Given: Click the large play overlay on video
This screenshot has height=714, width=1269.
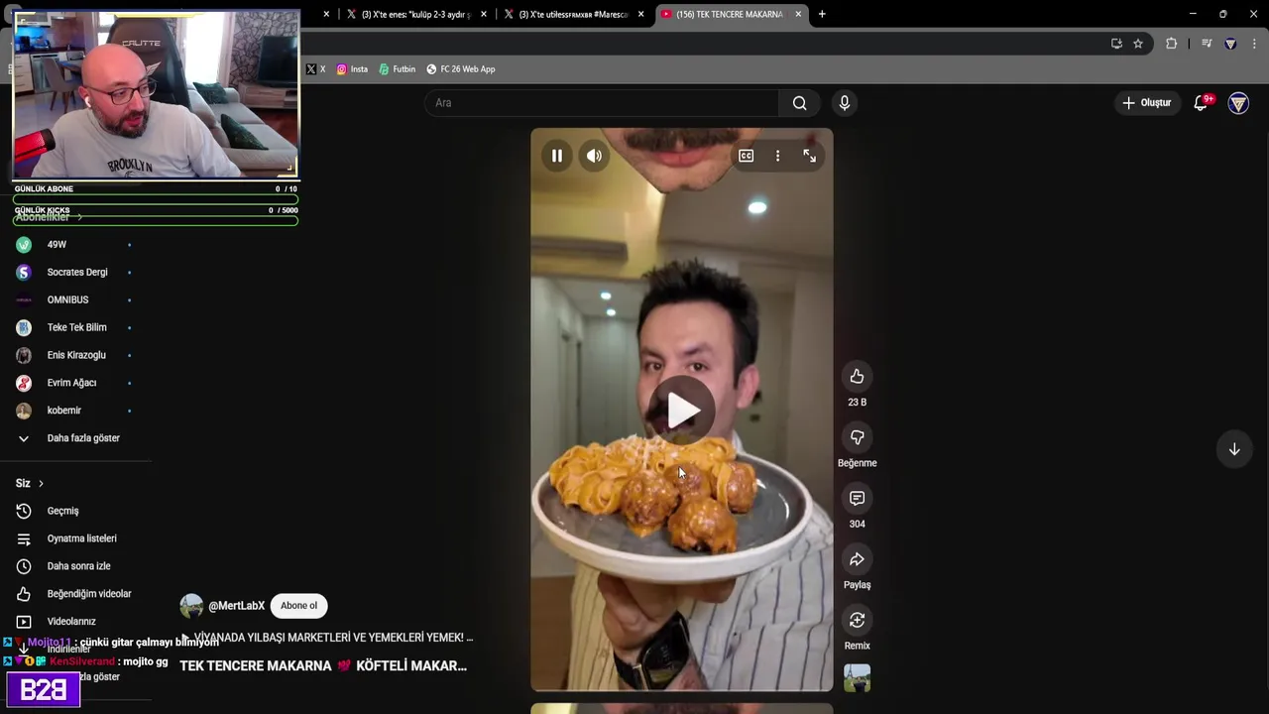Looking at the screenshot, I should pyautogui.click(x=682, y=410).
